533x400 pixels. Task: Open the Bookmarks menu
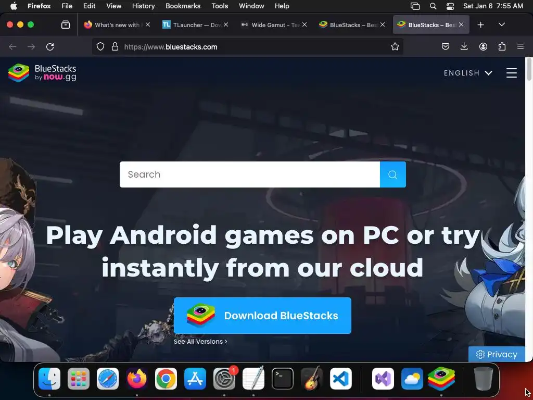(x=183, y=6)
